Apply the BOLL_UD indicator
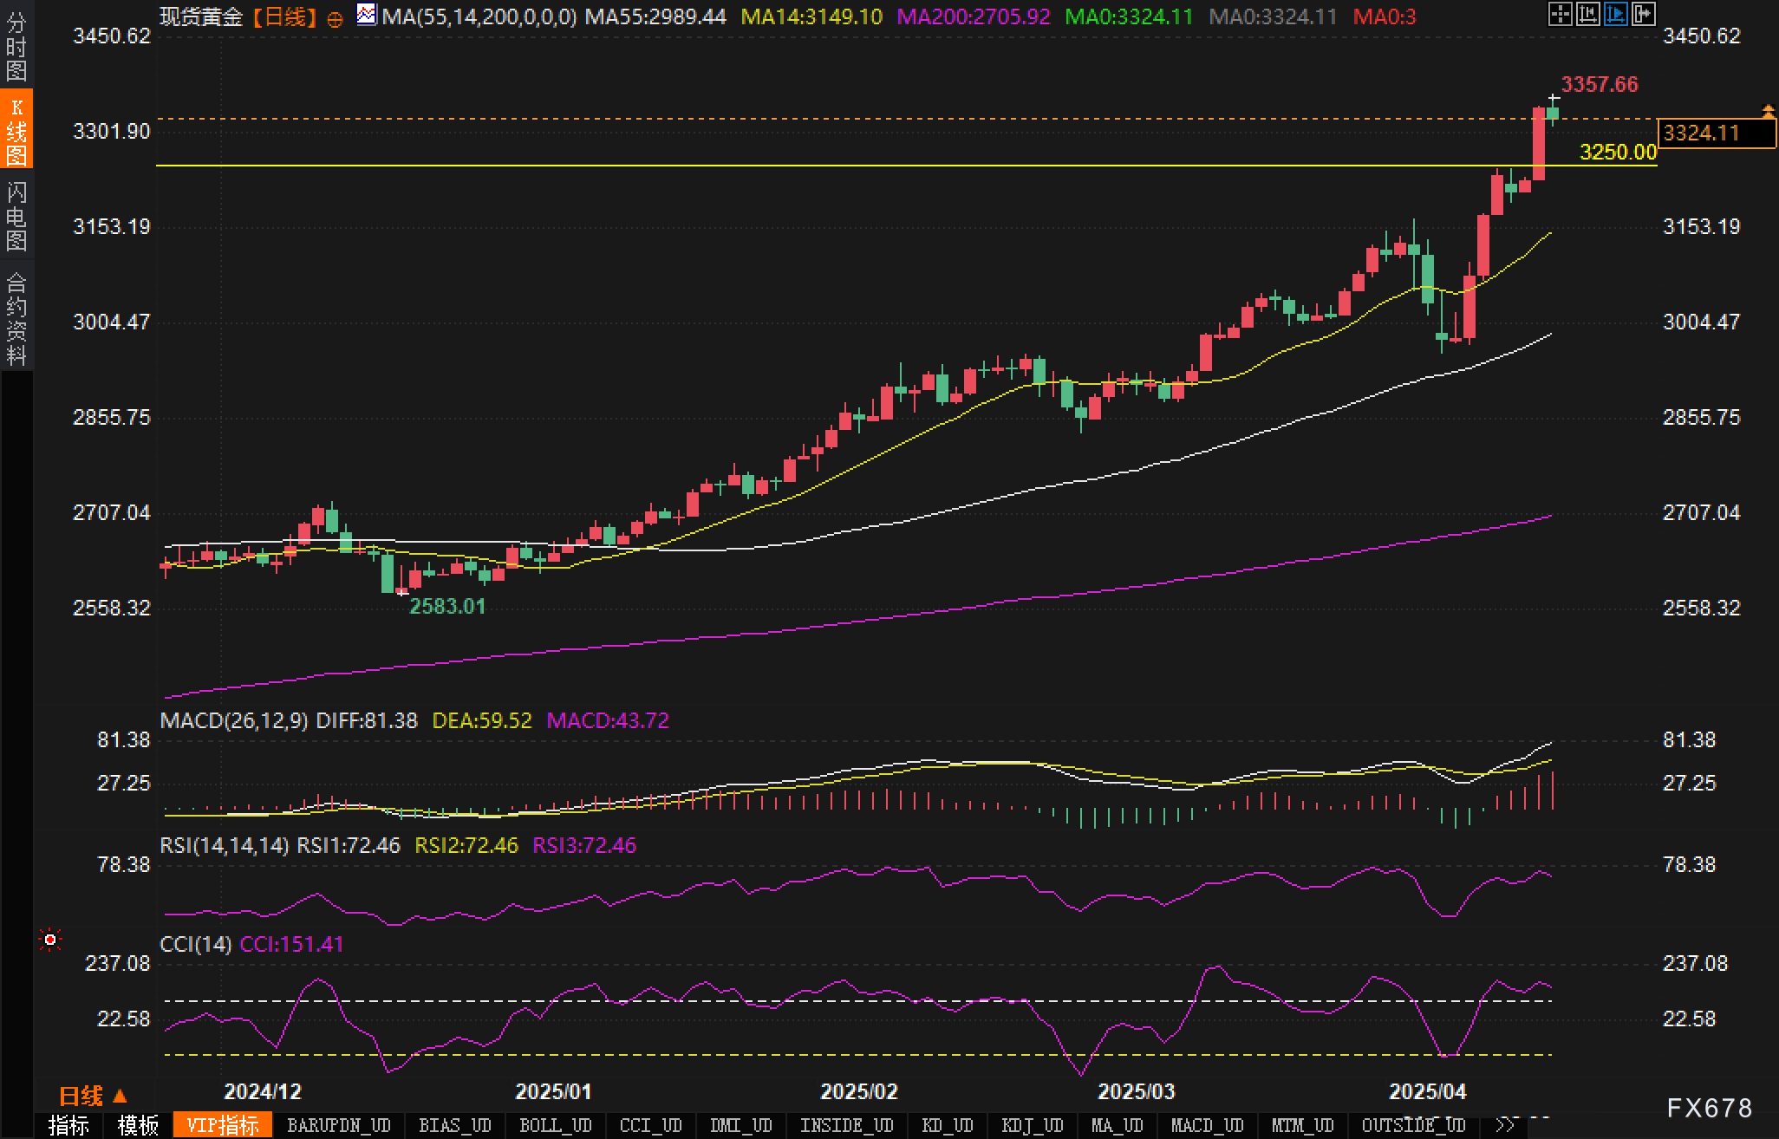 555,1125
